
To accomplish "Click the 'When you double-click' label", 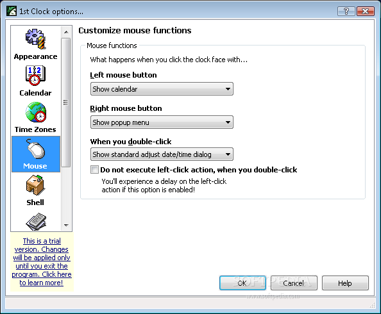I will coord(131,142).
